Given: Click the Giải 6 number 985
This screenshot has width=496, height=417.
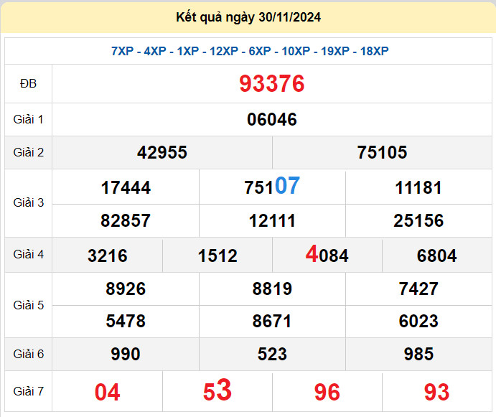Looking at the screenshot, I should tap(418, 354).
